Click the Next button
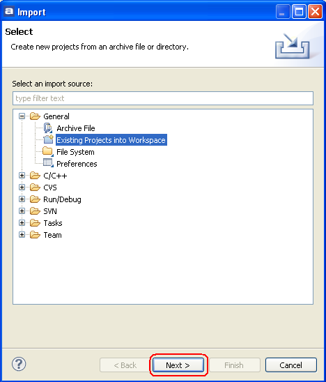The height and width of the screenshot is (382, 326). pos(178,365)
